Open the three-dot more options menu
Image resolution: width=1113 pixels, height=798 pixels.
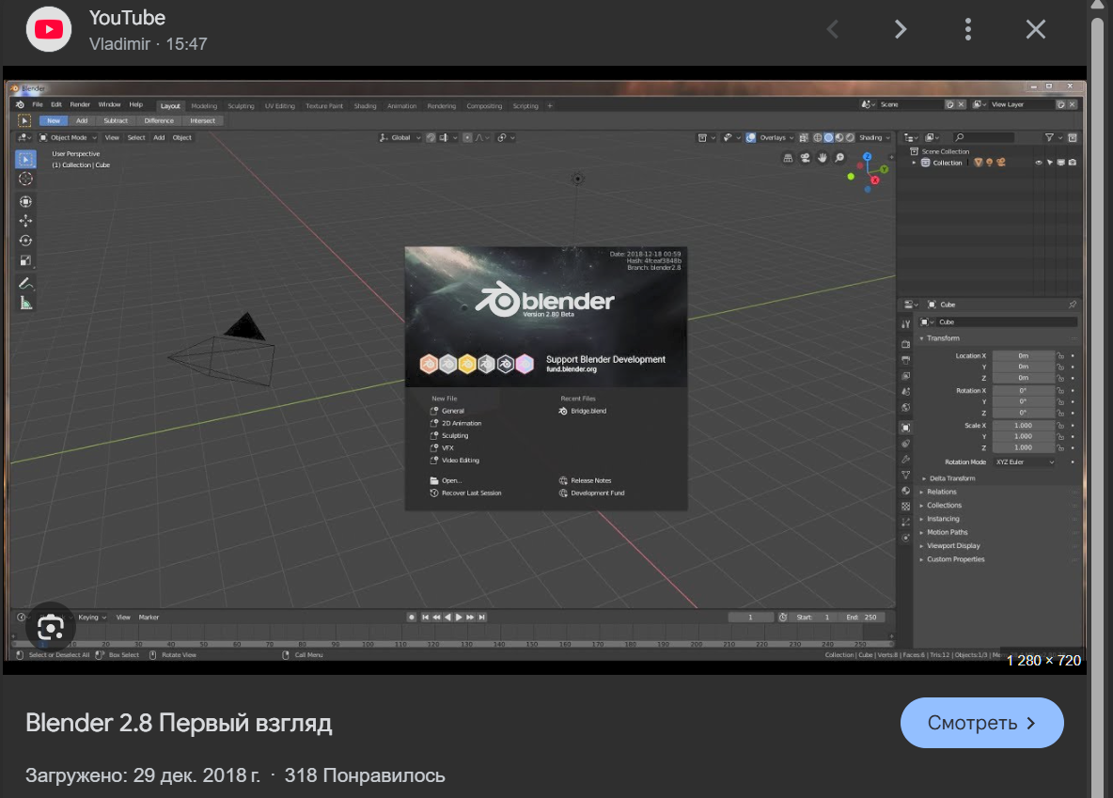968,29
